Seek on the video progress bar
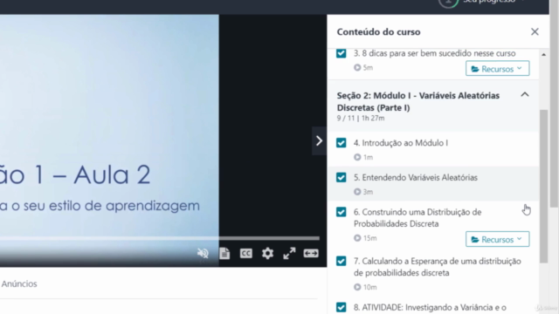 click(160, 238)
